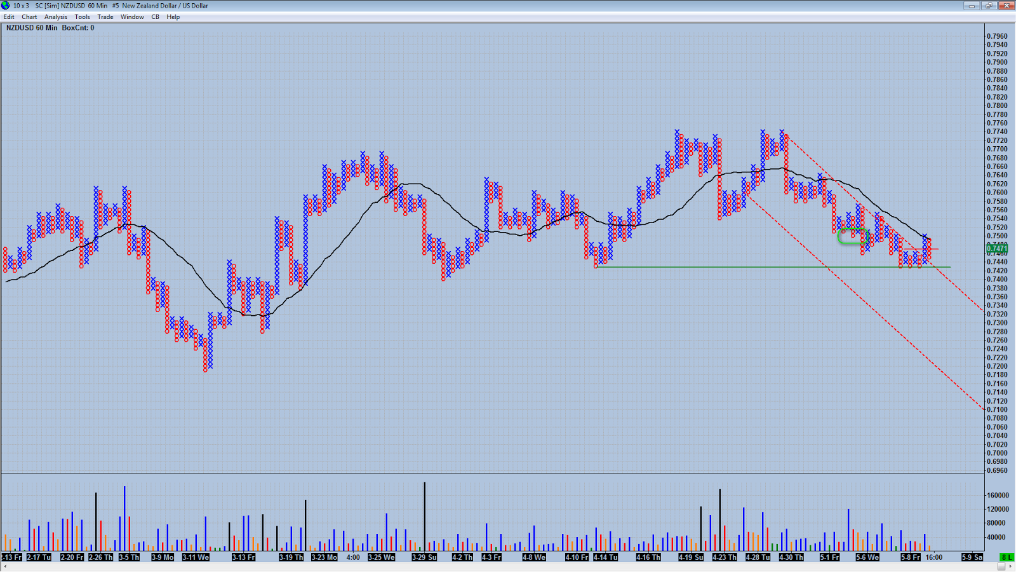
Task: Open the Window menu
Action: [132, 17]
